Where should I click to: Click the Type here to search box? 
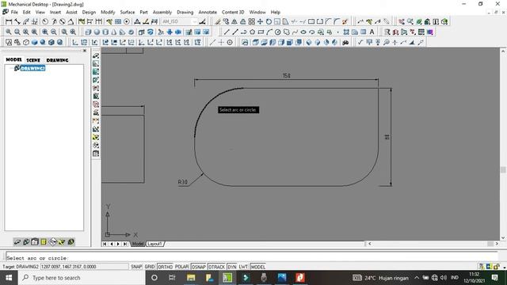[x=81, y=278]
